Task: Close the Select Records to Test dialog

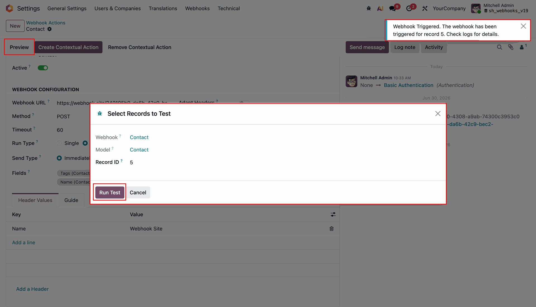Action: [x=438, y=114]
